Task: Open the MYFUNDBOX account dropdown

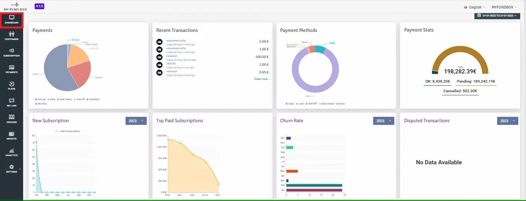Action: (x=504, y=7)
